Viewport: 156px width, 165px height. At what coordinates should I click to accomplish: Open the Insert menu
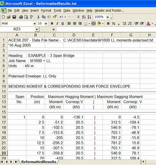coord(35,11)
